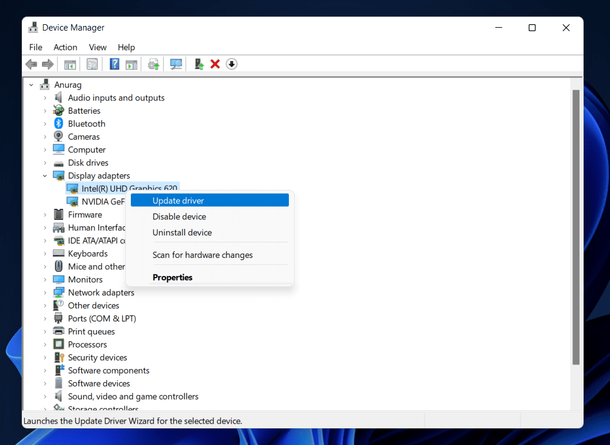Open the Help toolbar icon with question mark
610x445 pixels.
click(x=114, y=64)
